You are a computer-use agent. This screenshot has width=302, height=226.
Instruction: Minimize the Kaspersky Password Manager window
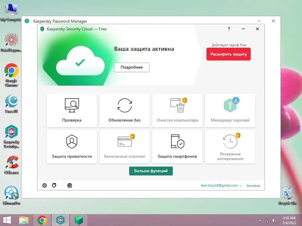click(x=259, y=21)
